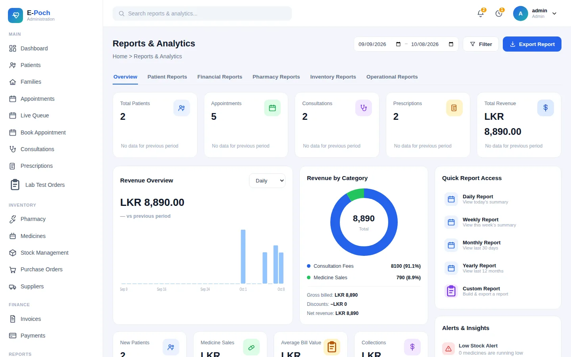
Task: Focus the Search reports & analytics field
Action: click(x=202, y=13)
